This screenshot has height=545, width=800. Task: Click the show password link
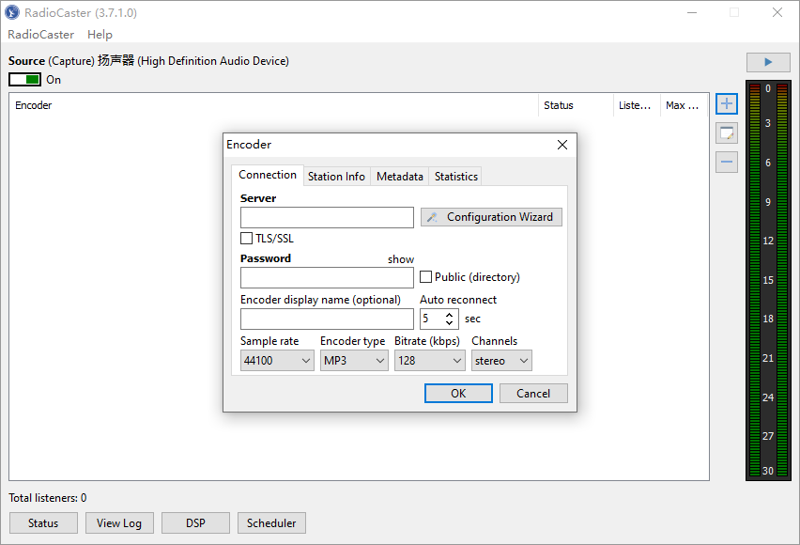[401, 259]
